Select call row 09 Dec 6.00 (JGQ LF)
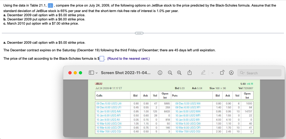The image size is (286, 139). 109,107
